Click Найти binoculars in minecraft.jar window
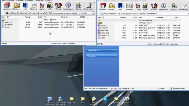This screenshot has height=106, width=189. point(146,6)
